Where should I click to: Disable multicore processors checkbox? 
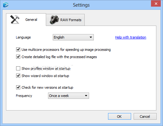pos(18,50)
